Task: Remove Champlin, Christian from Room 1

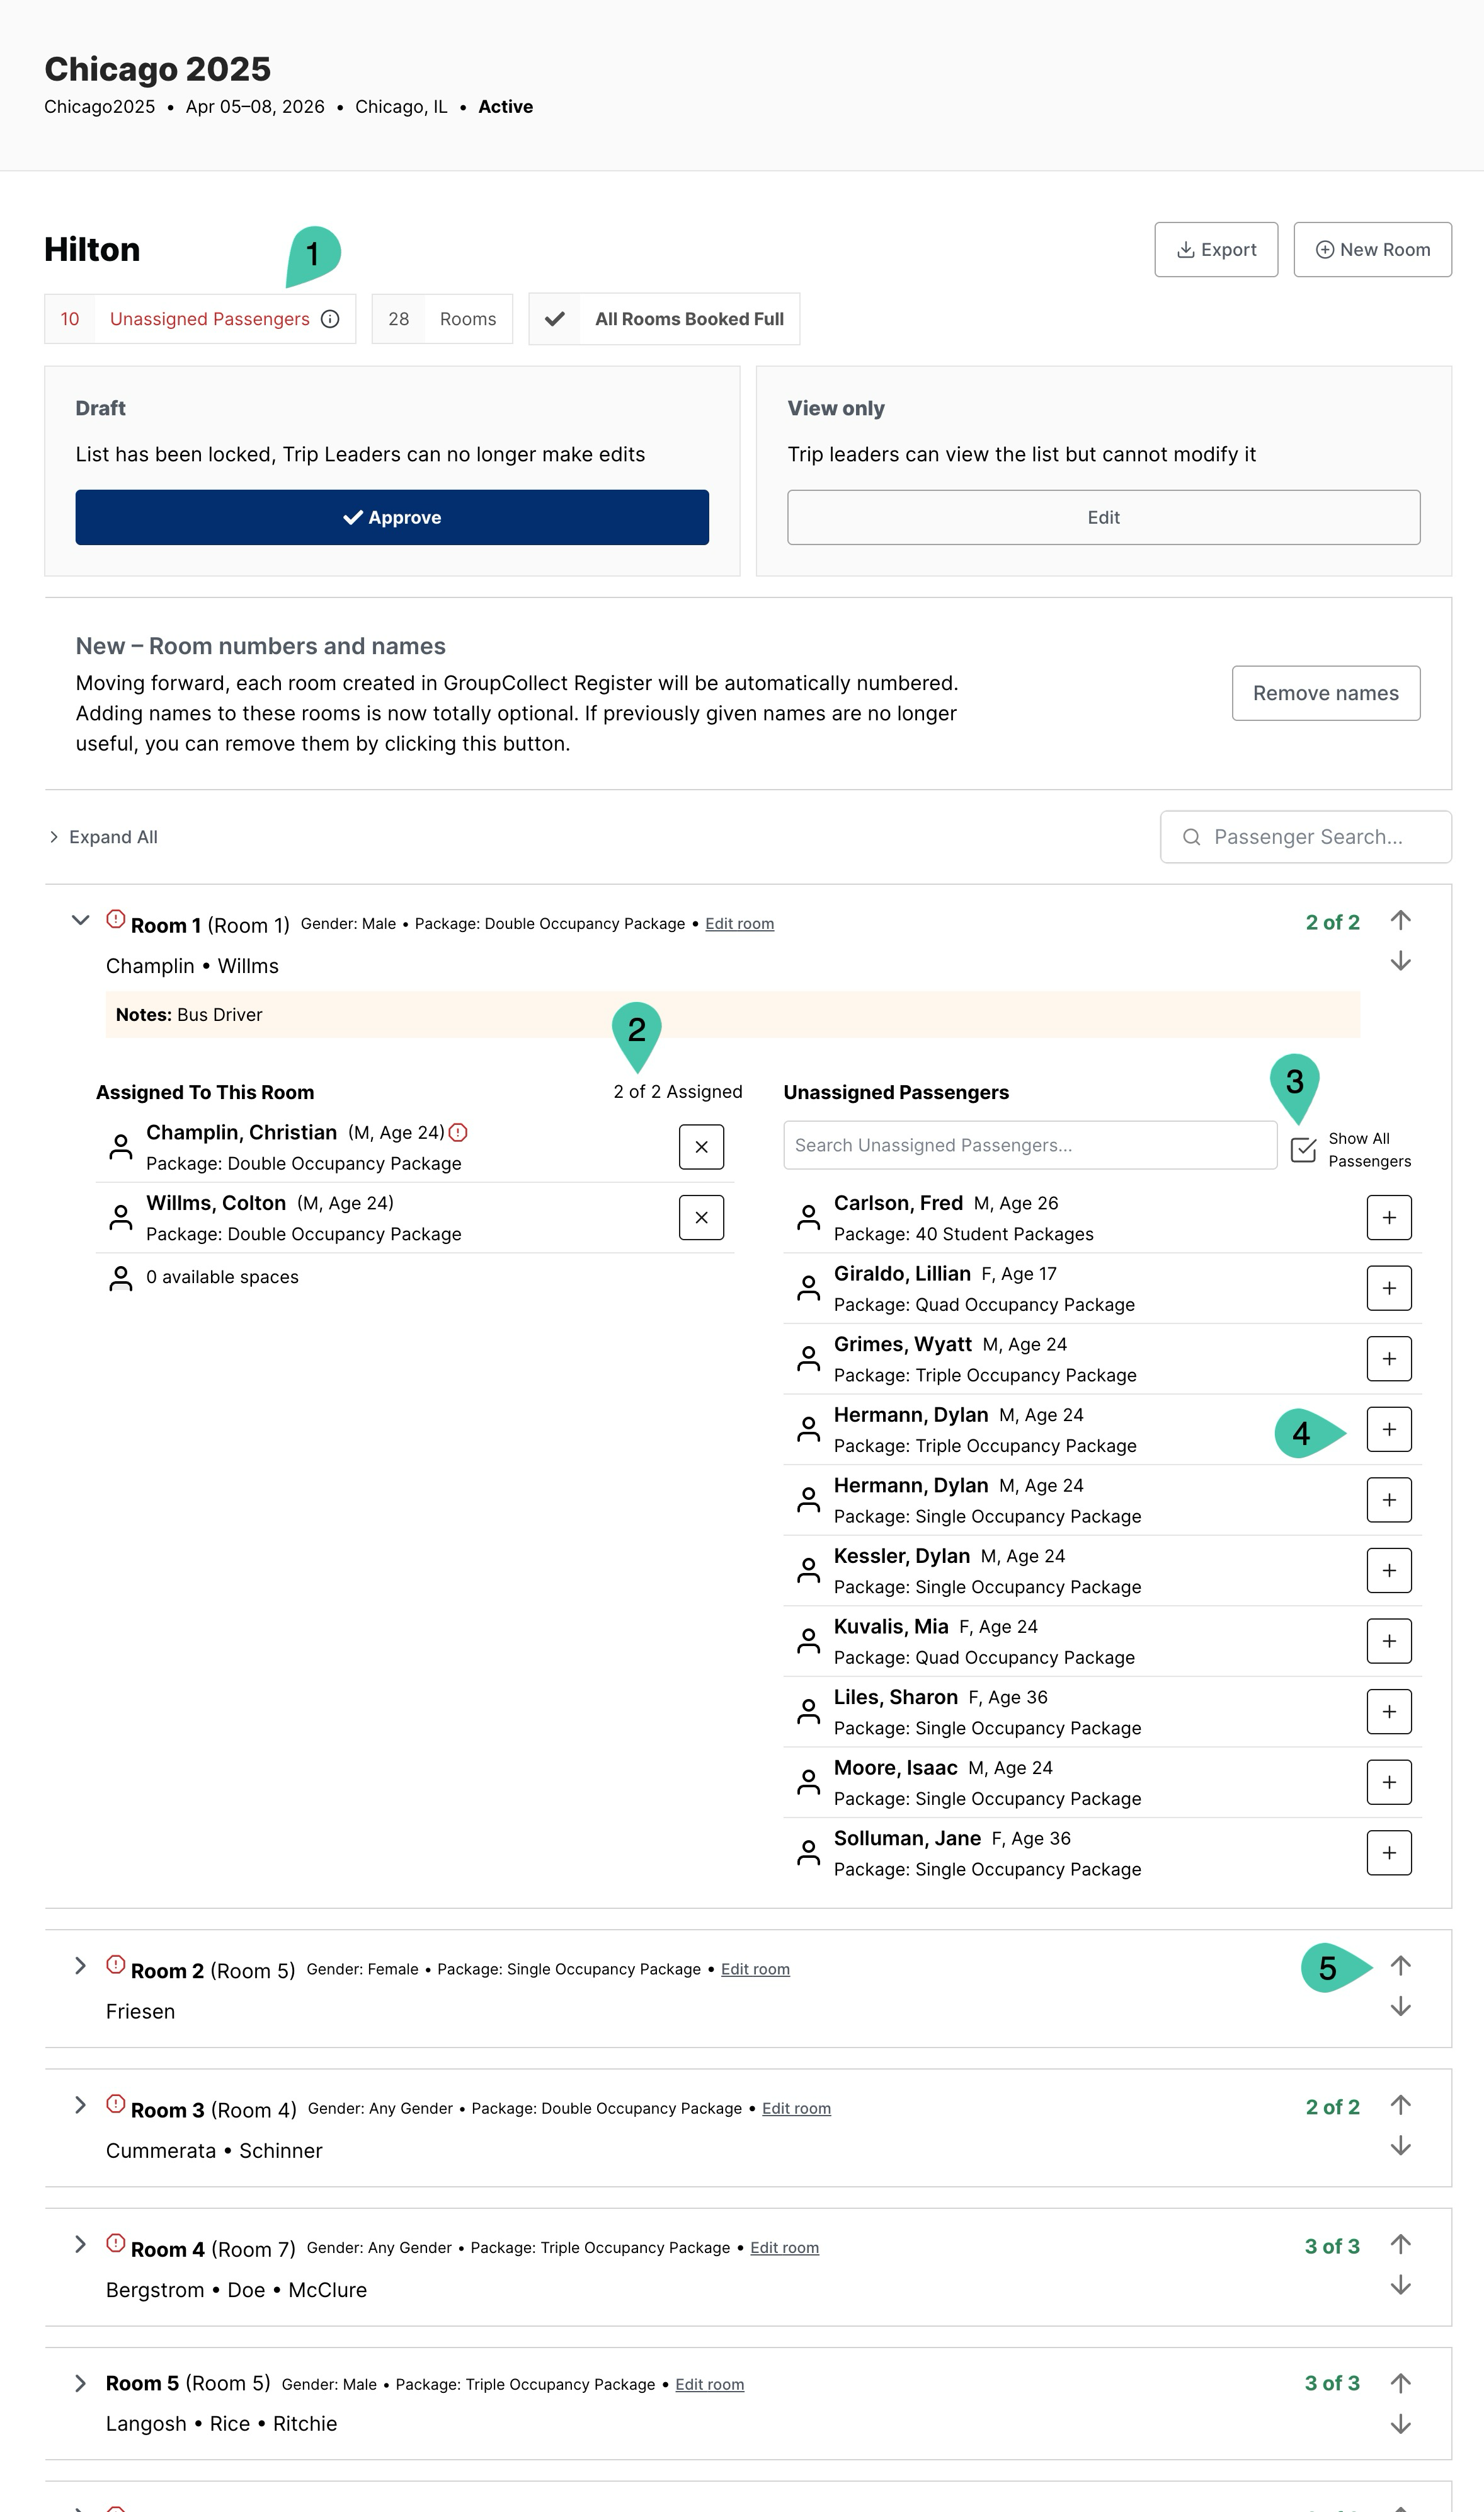Action: (x=701, y=1146)
